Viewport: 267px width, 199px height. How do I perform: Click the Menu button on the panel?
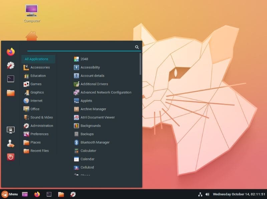(x=10, y=194)
